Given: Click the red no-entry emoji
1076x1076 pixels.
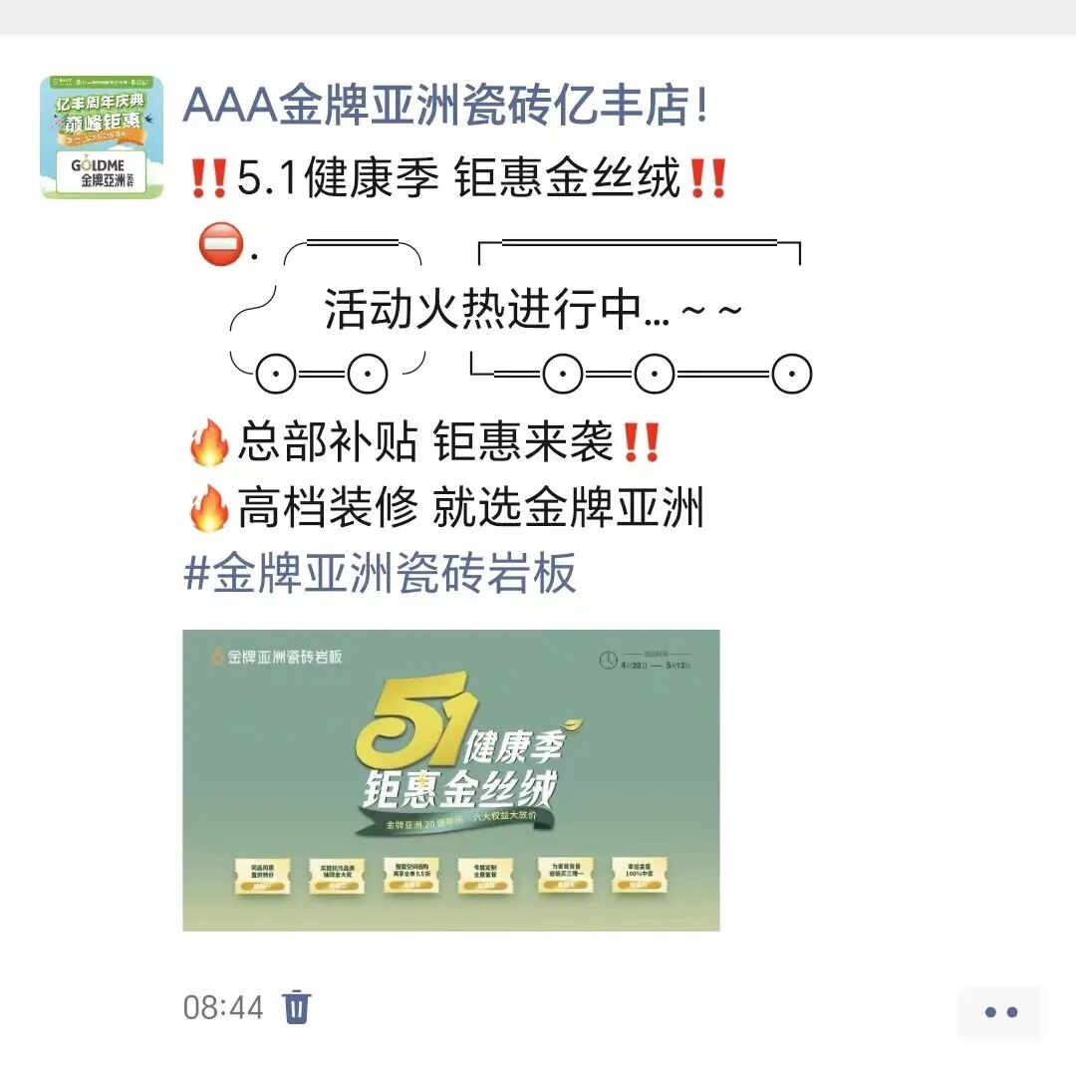Looking at the screenshot, I should tap(221, 244).
